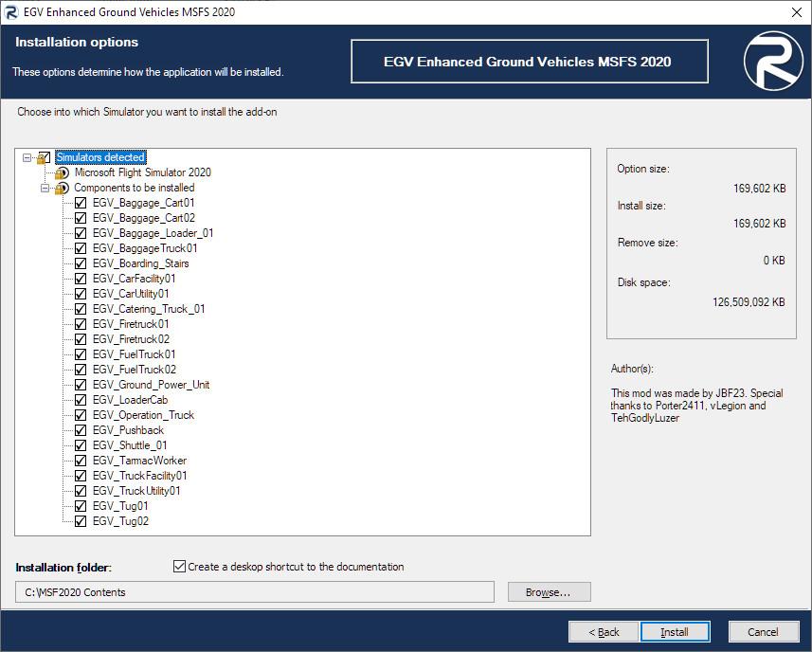
Task: Toggle EGV_Tug01 checkbox
Action: [81, 506]
